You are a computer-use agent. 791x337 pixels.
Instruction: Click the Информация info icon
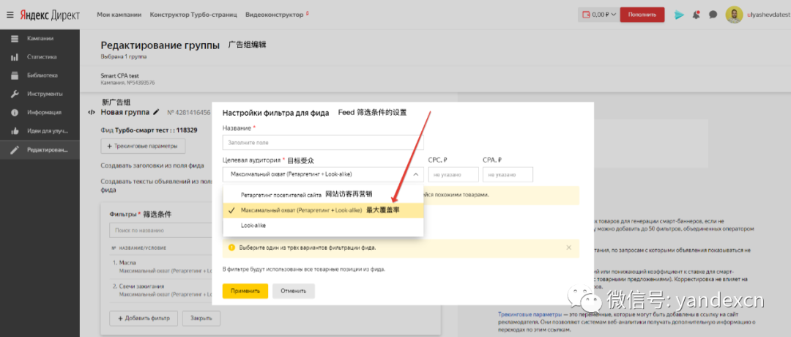click(15, 113)
